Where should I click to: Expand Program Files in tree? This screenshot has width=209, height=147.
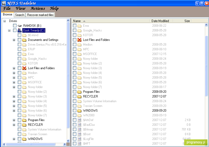point(14,120)
